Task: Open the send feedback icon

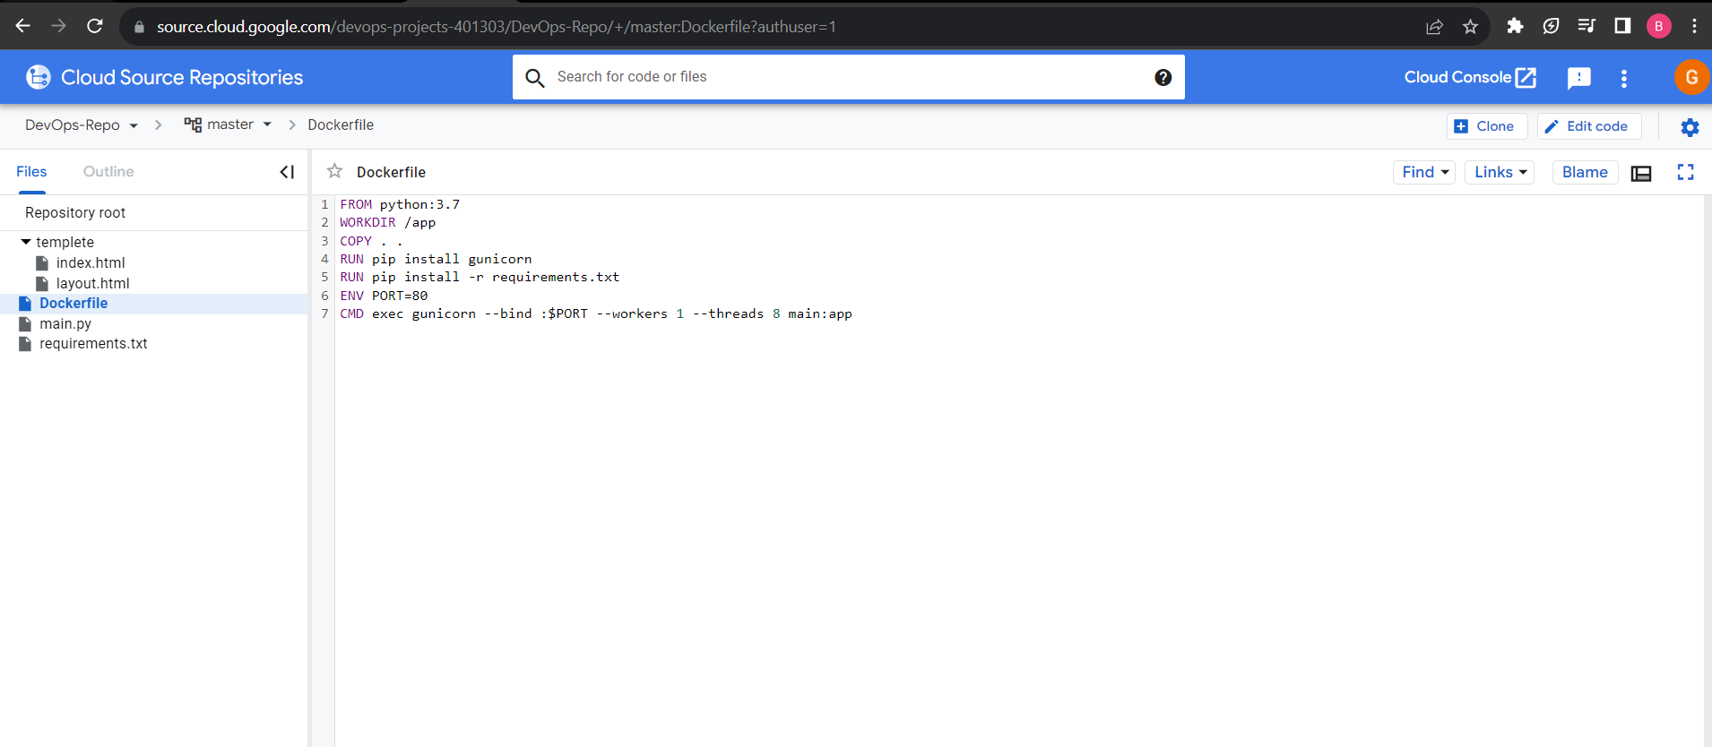Action: click(1578, 78)
